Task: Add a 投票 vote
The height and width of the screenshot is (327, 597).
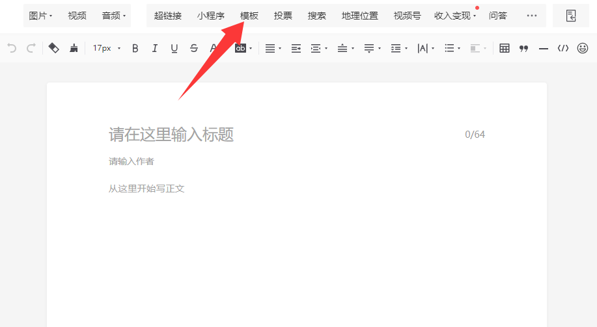Action: pos(283,16)
